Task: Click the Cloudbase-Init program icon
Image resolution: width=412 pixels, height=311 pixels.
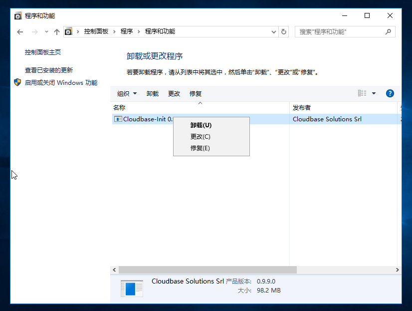Action: [118, 119]
